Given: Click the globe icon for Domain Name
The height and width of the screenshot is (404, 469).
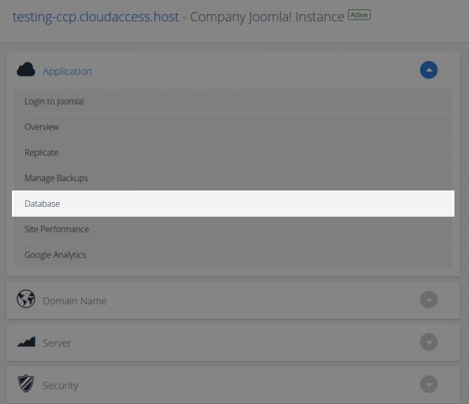Looking at the screenshot, I should pyautogui.click(x=25, y=299).
